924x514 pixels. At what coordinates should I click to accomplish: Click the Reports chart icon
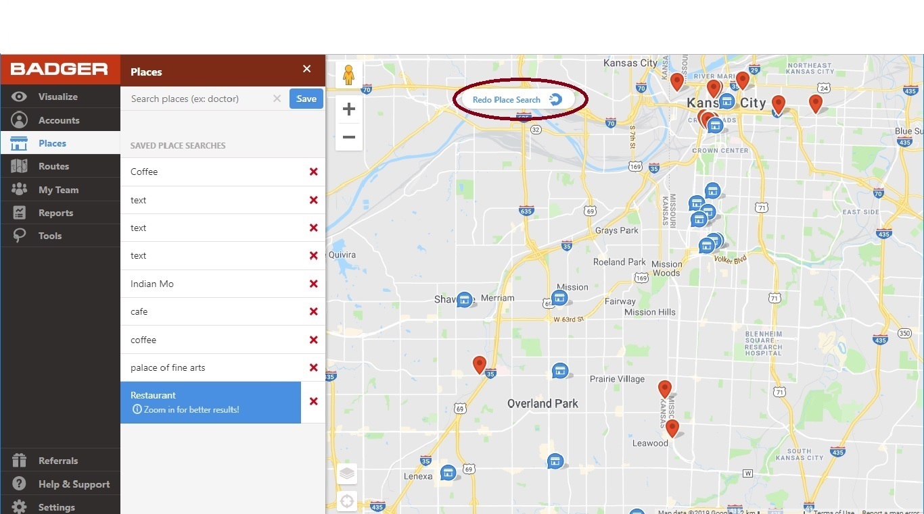[x=19, y=213]
